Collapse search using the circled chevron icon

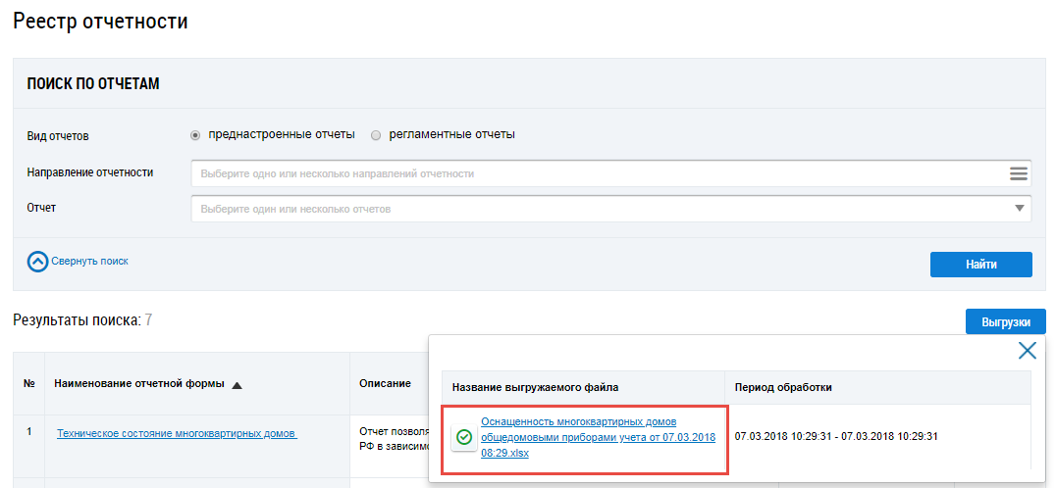(x=37, y=262)
